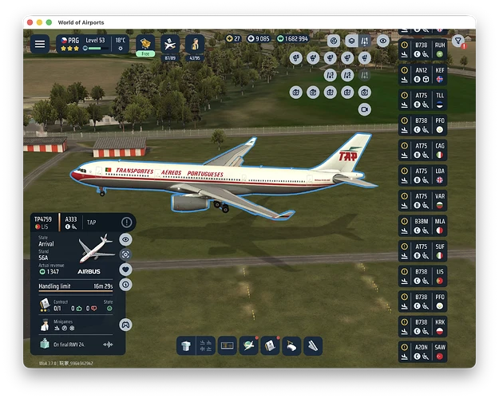Image resolution: width=499 pixels, height=398 pixels.
Task: Select tower camera number 2
Action: point(347,58)
